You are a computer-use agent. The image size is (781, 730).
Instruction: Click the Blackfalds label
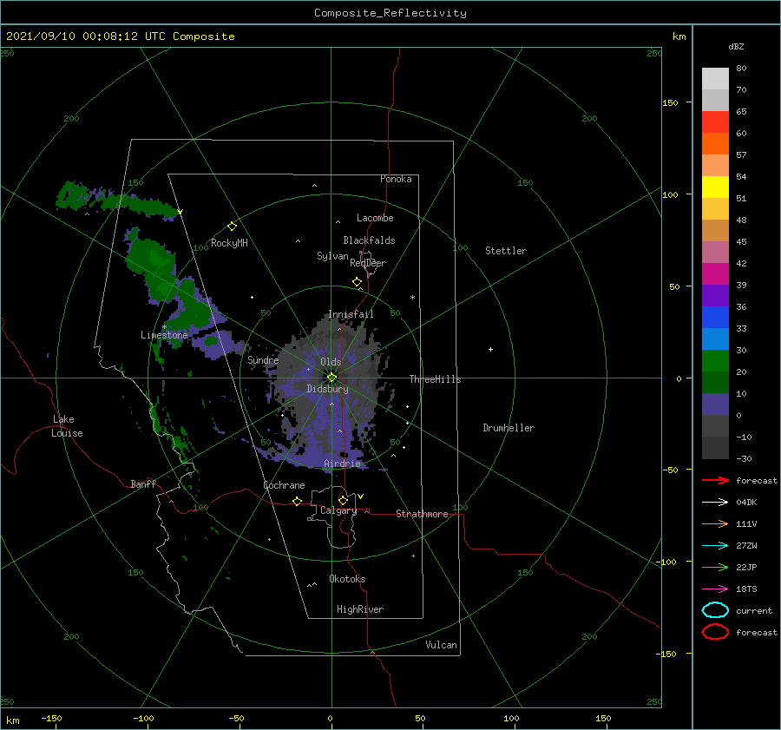(369, 240)
